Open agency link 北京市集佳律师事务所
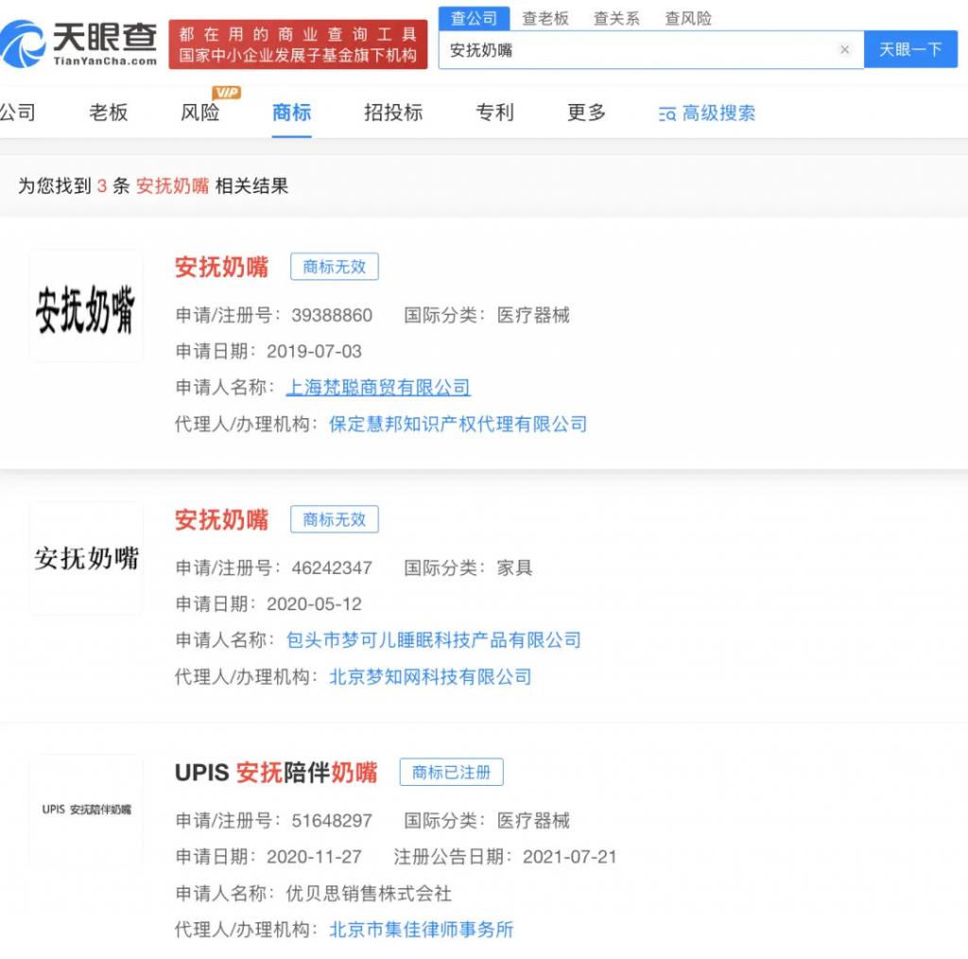This screenshot has height=959, width=968. click(421, 930)
